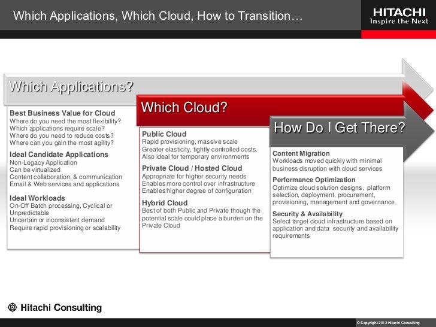This screenshot has height=327, width=436.
Task: Click 'Rapid provisioning, massive scale' line
Action: coord(190,142)
